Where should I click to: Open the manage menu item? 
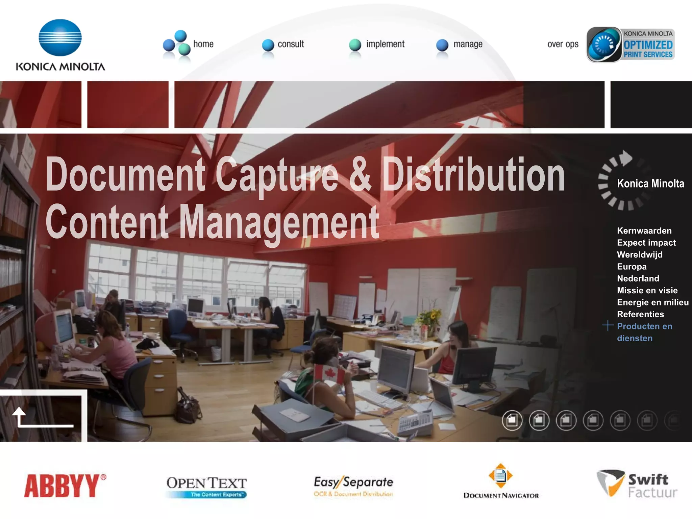tap(468, 44)
